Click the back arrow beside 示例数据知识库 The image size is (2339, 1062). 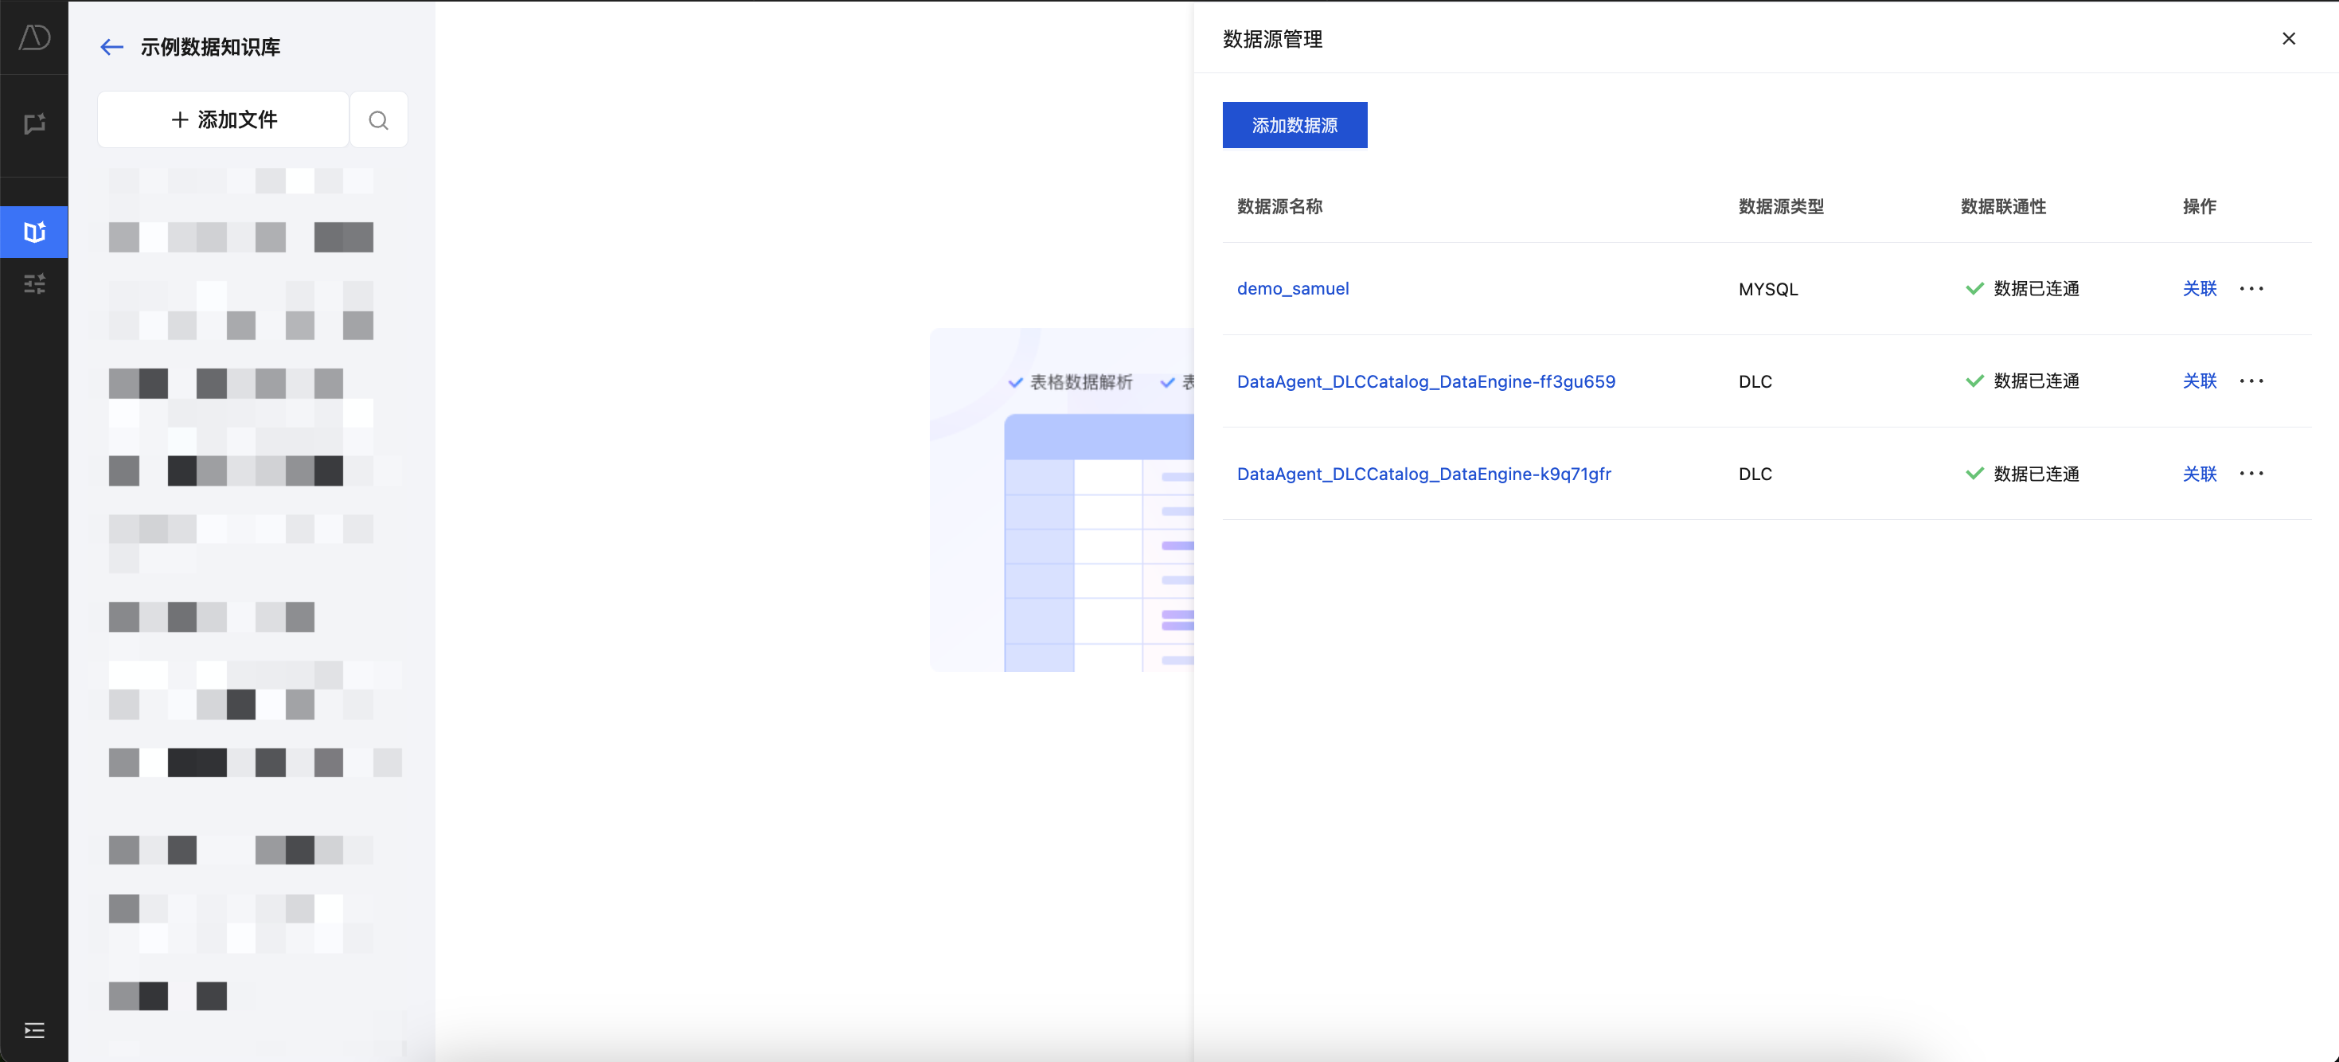[x=111, y=47]
